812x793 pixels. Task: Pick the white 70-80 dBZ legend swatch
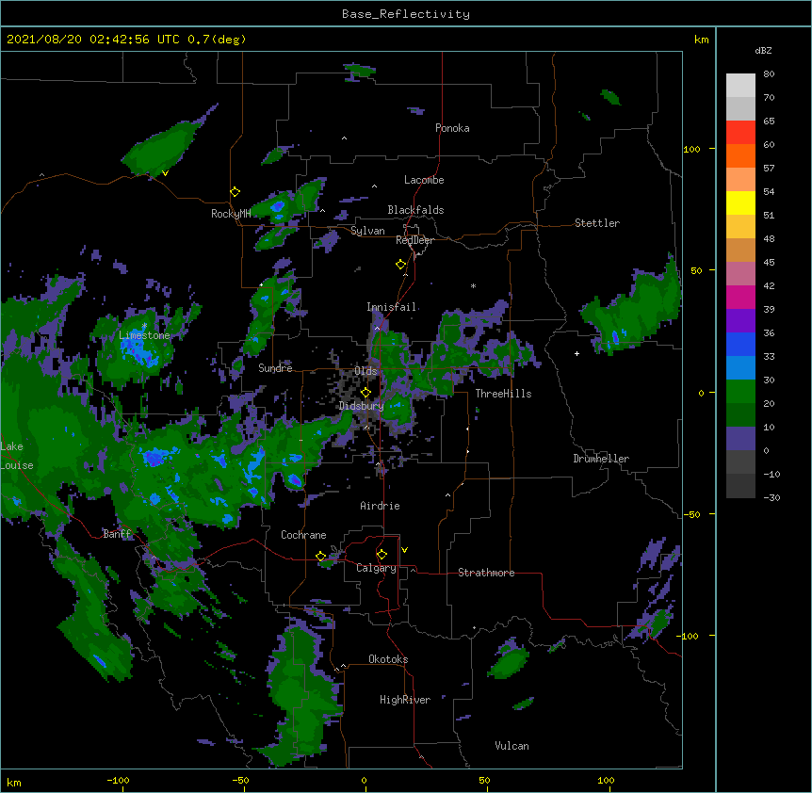tap(740, 86)
